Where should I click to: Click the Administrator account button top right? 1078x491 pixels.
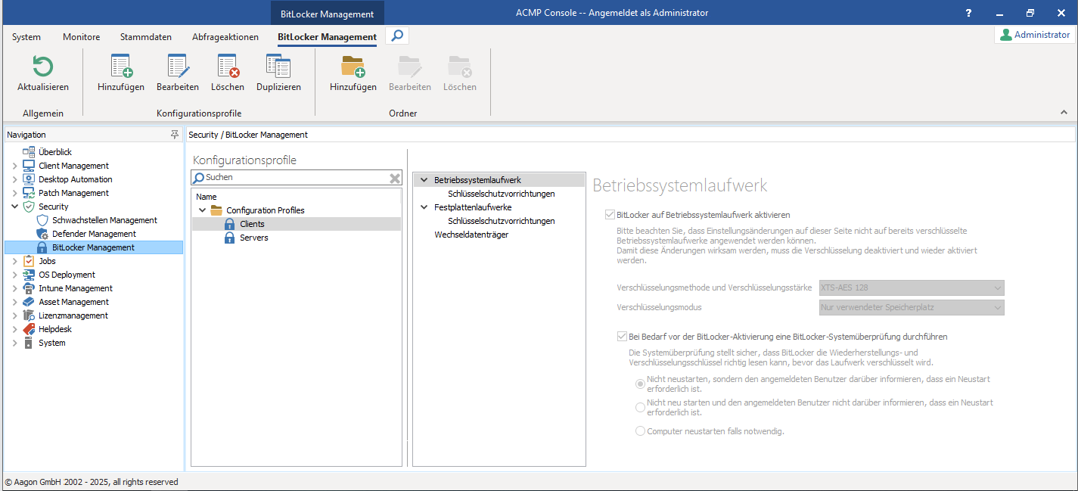tap(1034, 34)
